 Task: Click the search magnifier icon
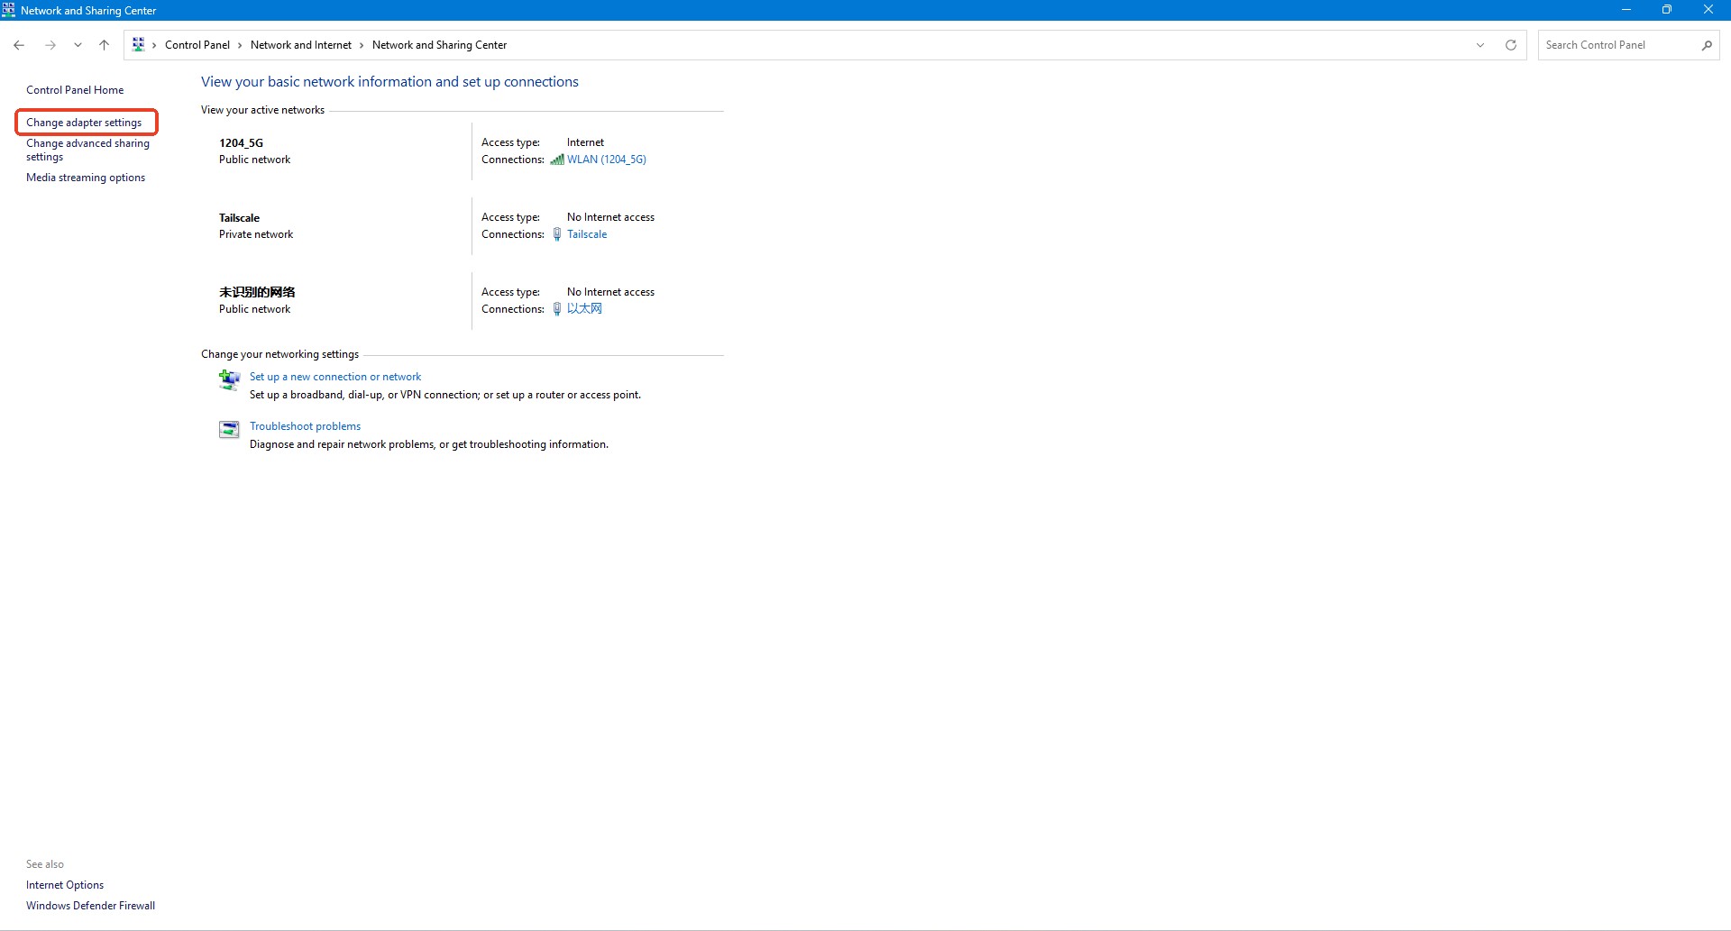tap(1707, 45)
